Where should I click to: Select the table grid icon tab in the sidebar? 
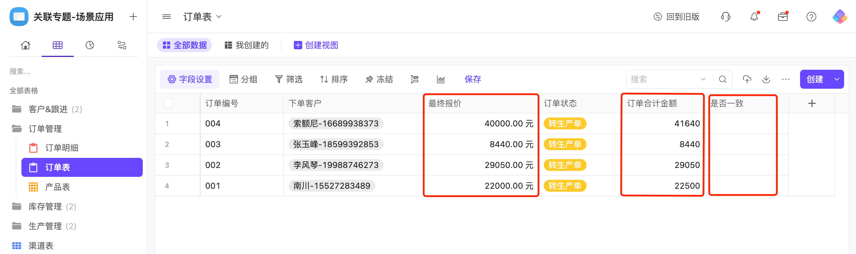(x=57, y=45)
